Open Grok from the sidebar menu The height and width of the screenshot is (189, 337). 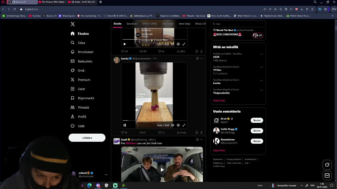[x=78, y=70]
